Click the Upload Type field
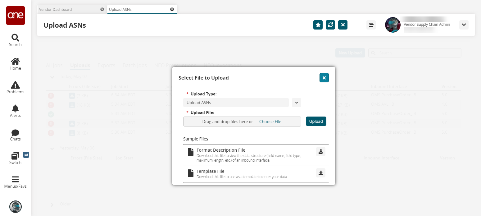 point(236,103)
